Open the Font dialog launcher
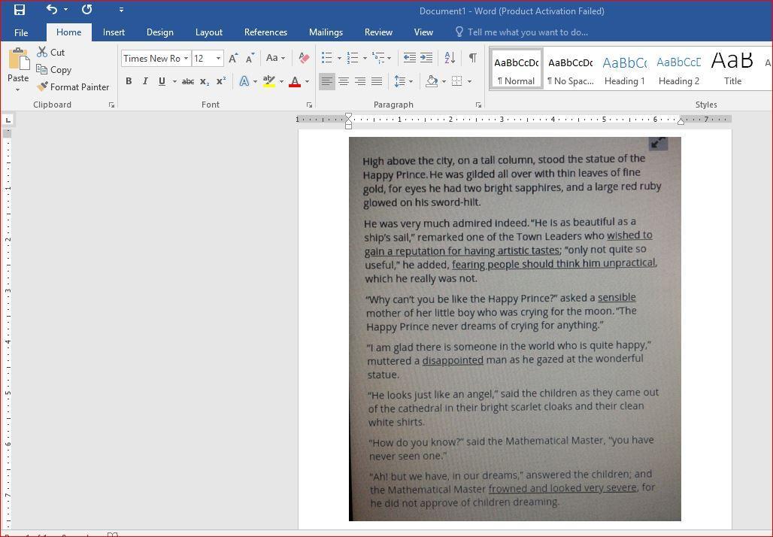Image resolution: width=773 pixels, height=537 pixels. coord(309,105)
